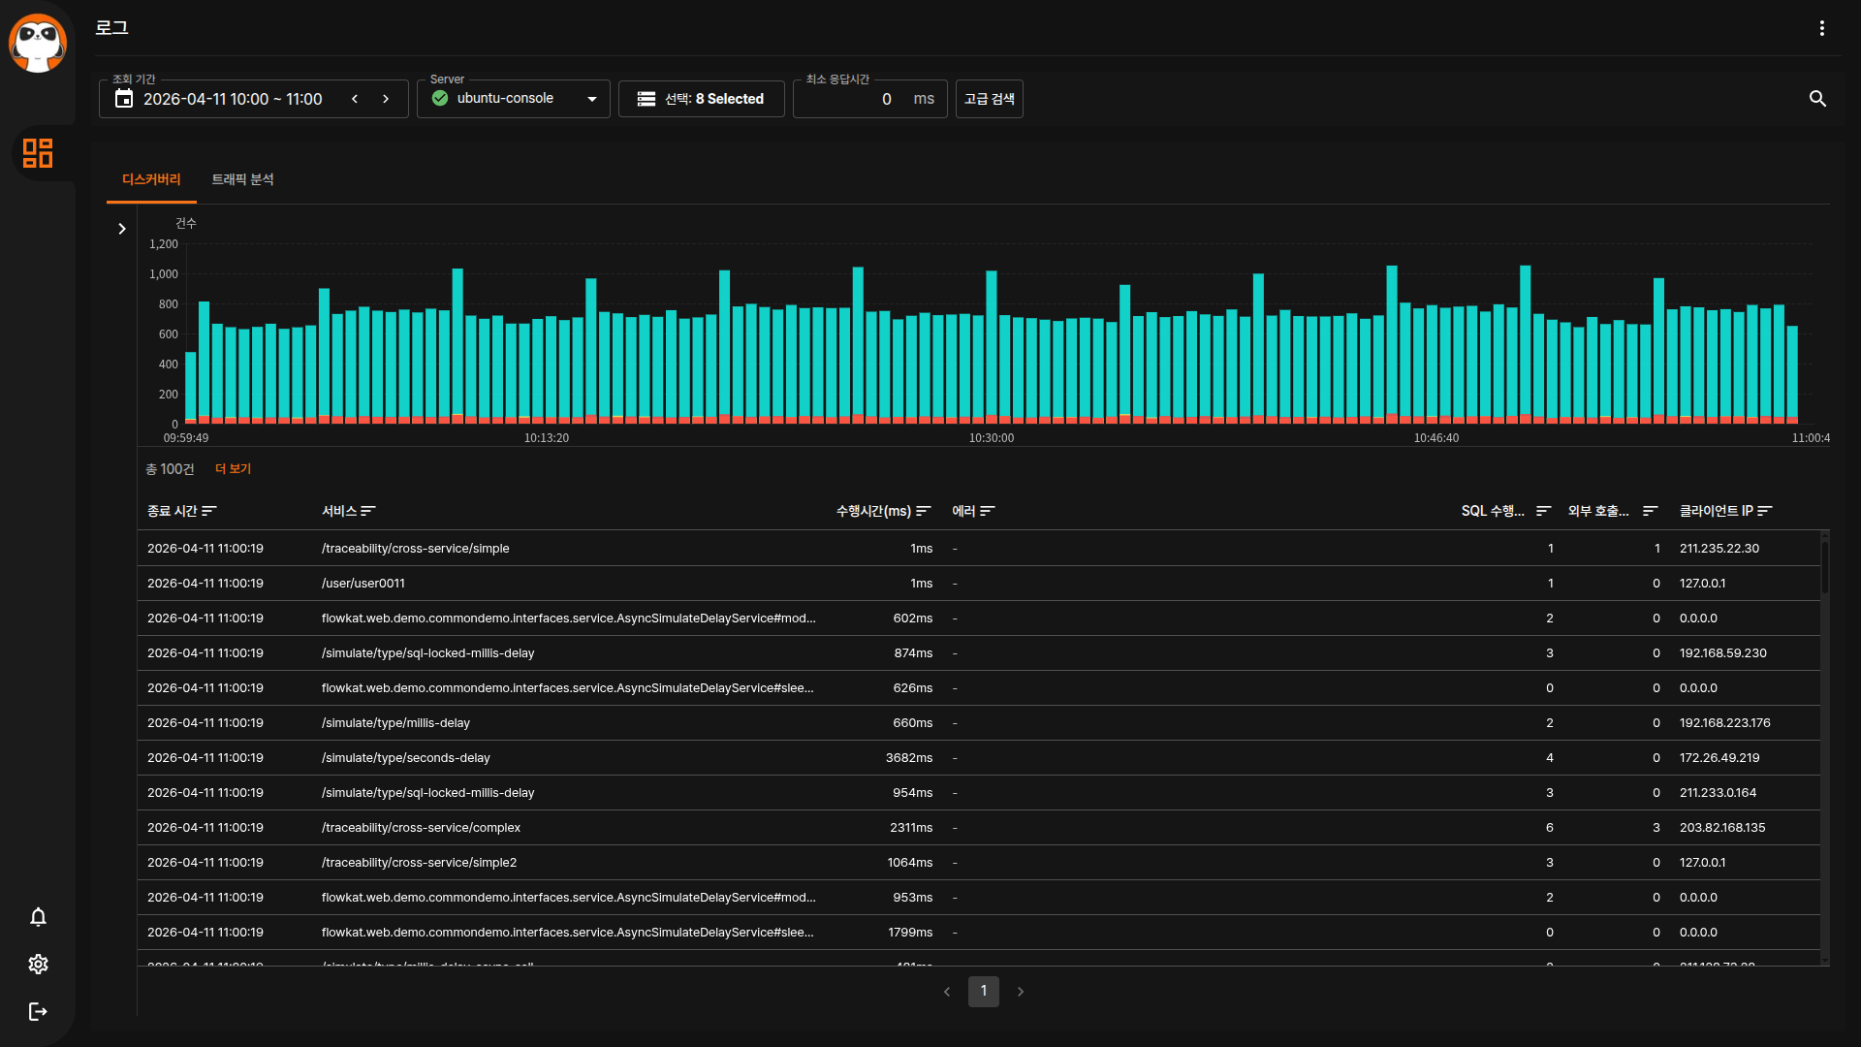Open the notifications bell icon
Screen dimensions: 1861x1047
click(x=38, y=917)
